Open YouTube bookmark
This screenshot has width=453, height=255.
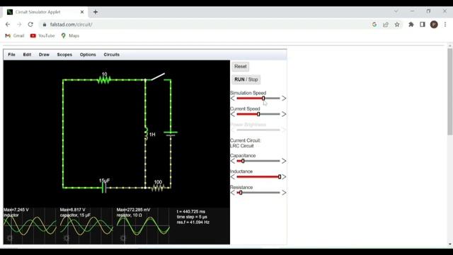(x=42, y=36)
